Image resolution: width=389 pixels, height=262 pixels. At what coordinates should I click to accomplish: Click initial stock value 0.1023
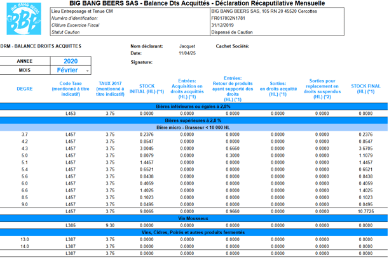tap(147, 197)
